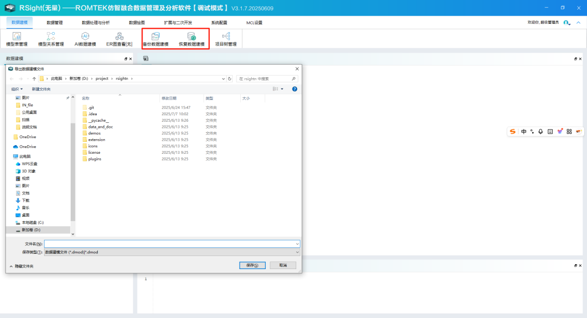Refresh the folder listing in dialog

(x=229, y=79)
